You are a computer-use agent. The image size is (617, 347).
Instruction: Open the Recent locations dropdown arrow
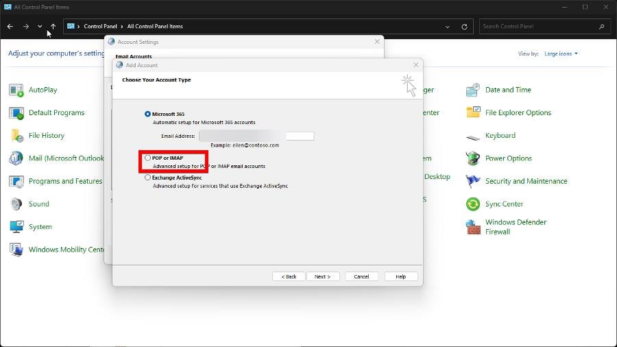40,26
